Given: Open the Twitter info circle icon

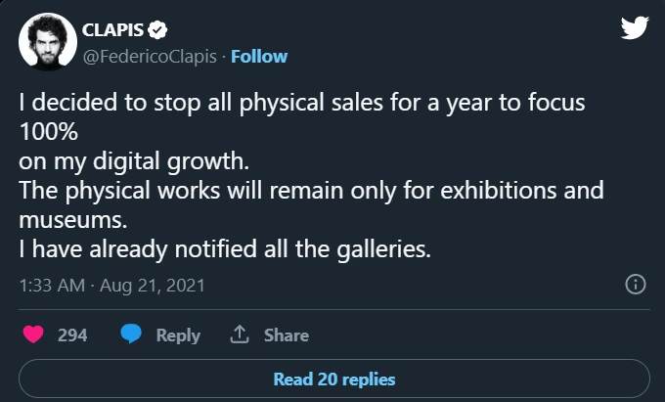Looking at the screenshot, I should click(635, 285).
